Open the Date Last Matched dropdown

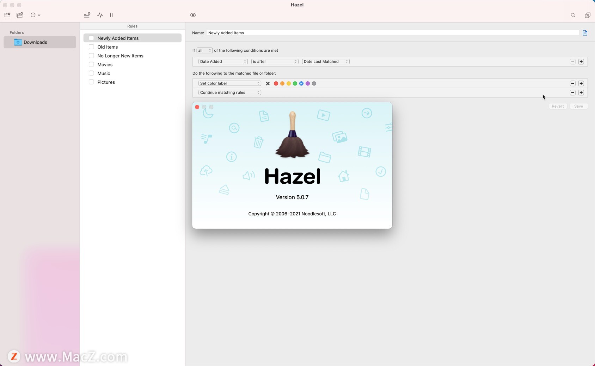click(326, 62)
